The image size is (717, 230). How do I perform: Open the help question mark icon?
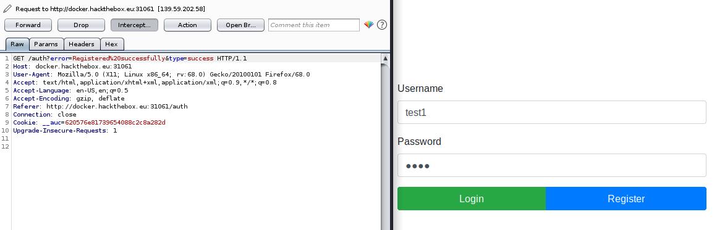[382, 25]
